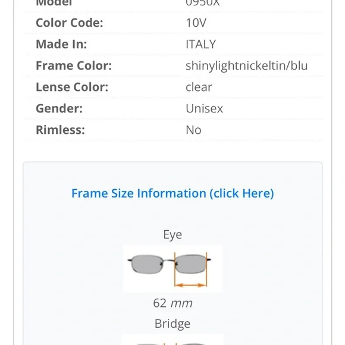
Task: Click the Eye heading above the diagram
Action: (172, 234)
